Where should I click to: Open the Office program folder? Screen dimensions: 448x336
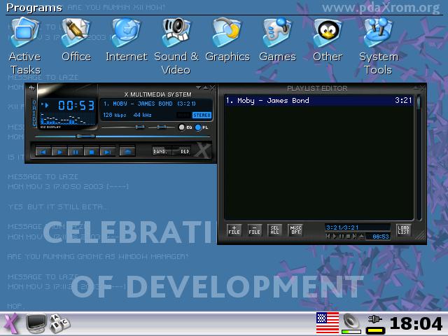coord(76,39)
